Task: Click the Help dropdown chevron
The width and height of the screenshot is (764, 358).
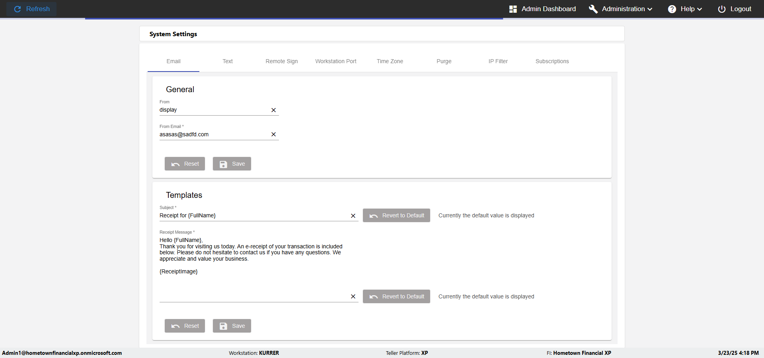Action: 700,9
